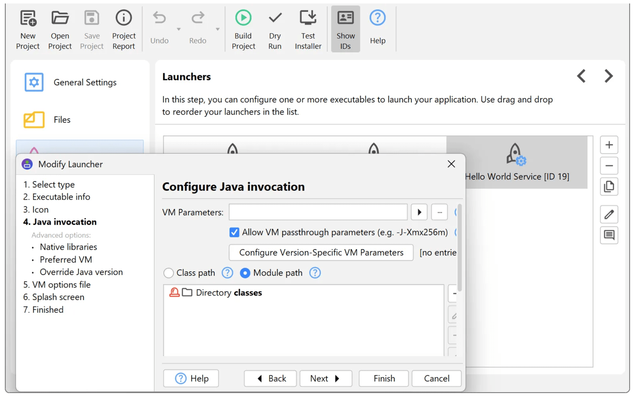Close the Modify Launcher dialog
Viewport: 637px width, 400px height.
[451, 164]
